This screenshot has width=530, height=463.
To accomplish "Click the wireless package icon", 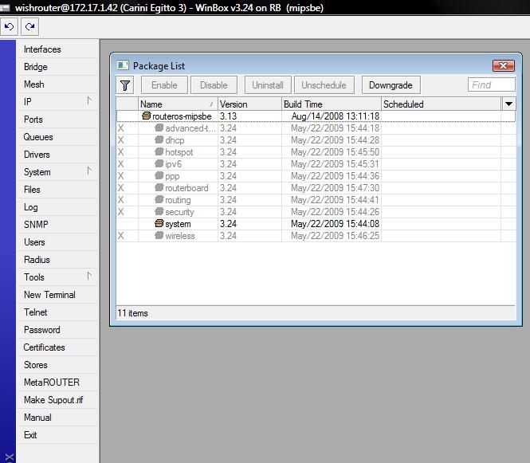I will (159, 236).
